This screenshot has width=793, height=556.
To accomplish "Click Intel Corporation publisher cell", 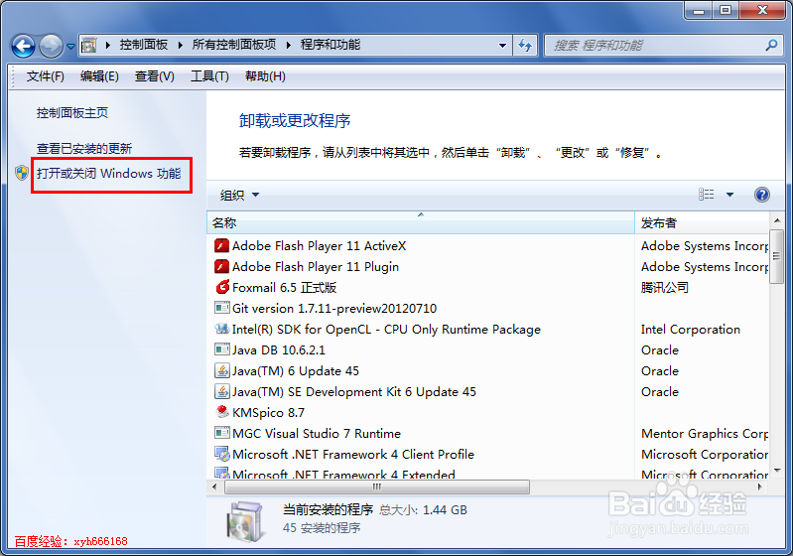I will tap(691, 329).
